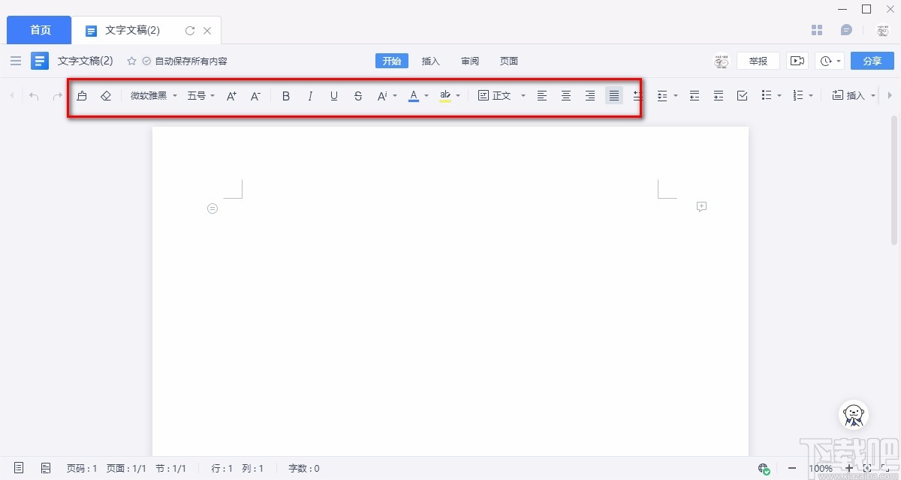The height and width of the screenshot is (480, 901).
Task: Apply italic formatting
Action: click(309, 95)
